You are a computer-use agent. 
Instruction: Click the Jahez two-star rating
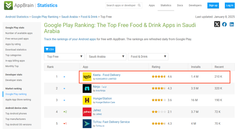(x=159, y=112)
